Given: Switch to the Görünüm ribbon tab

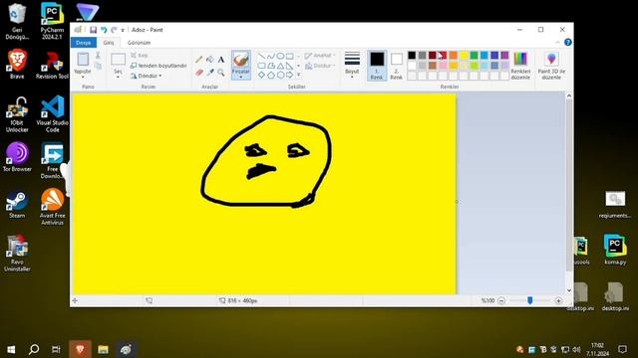Looking at the screenshot, I should [x=139, y=43].
